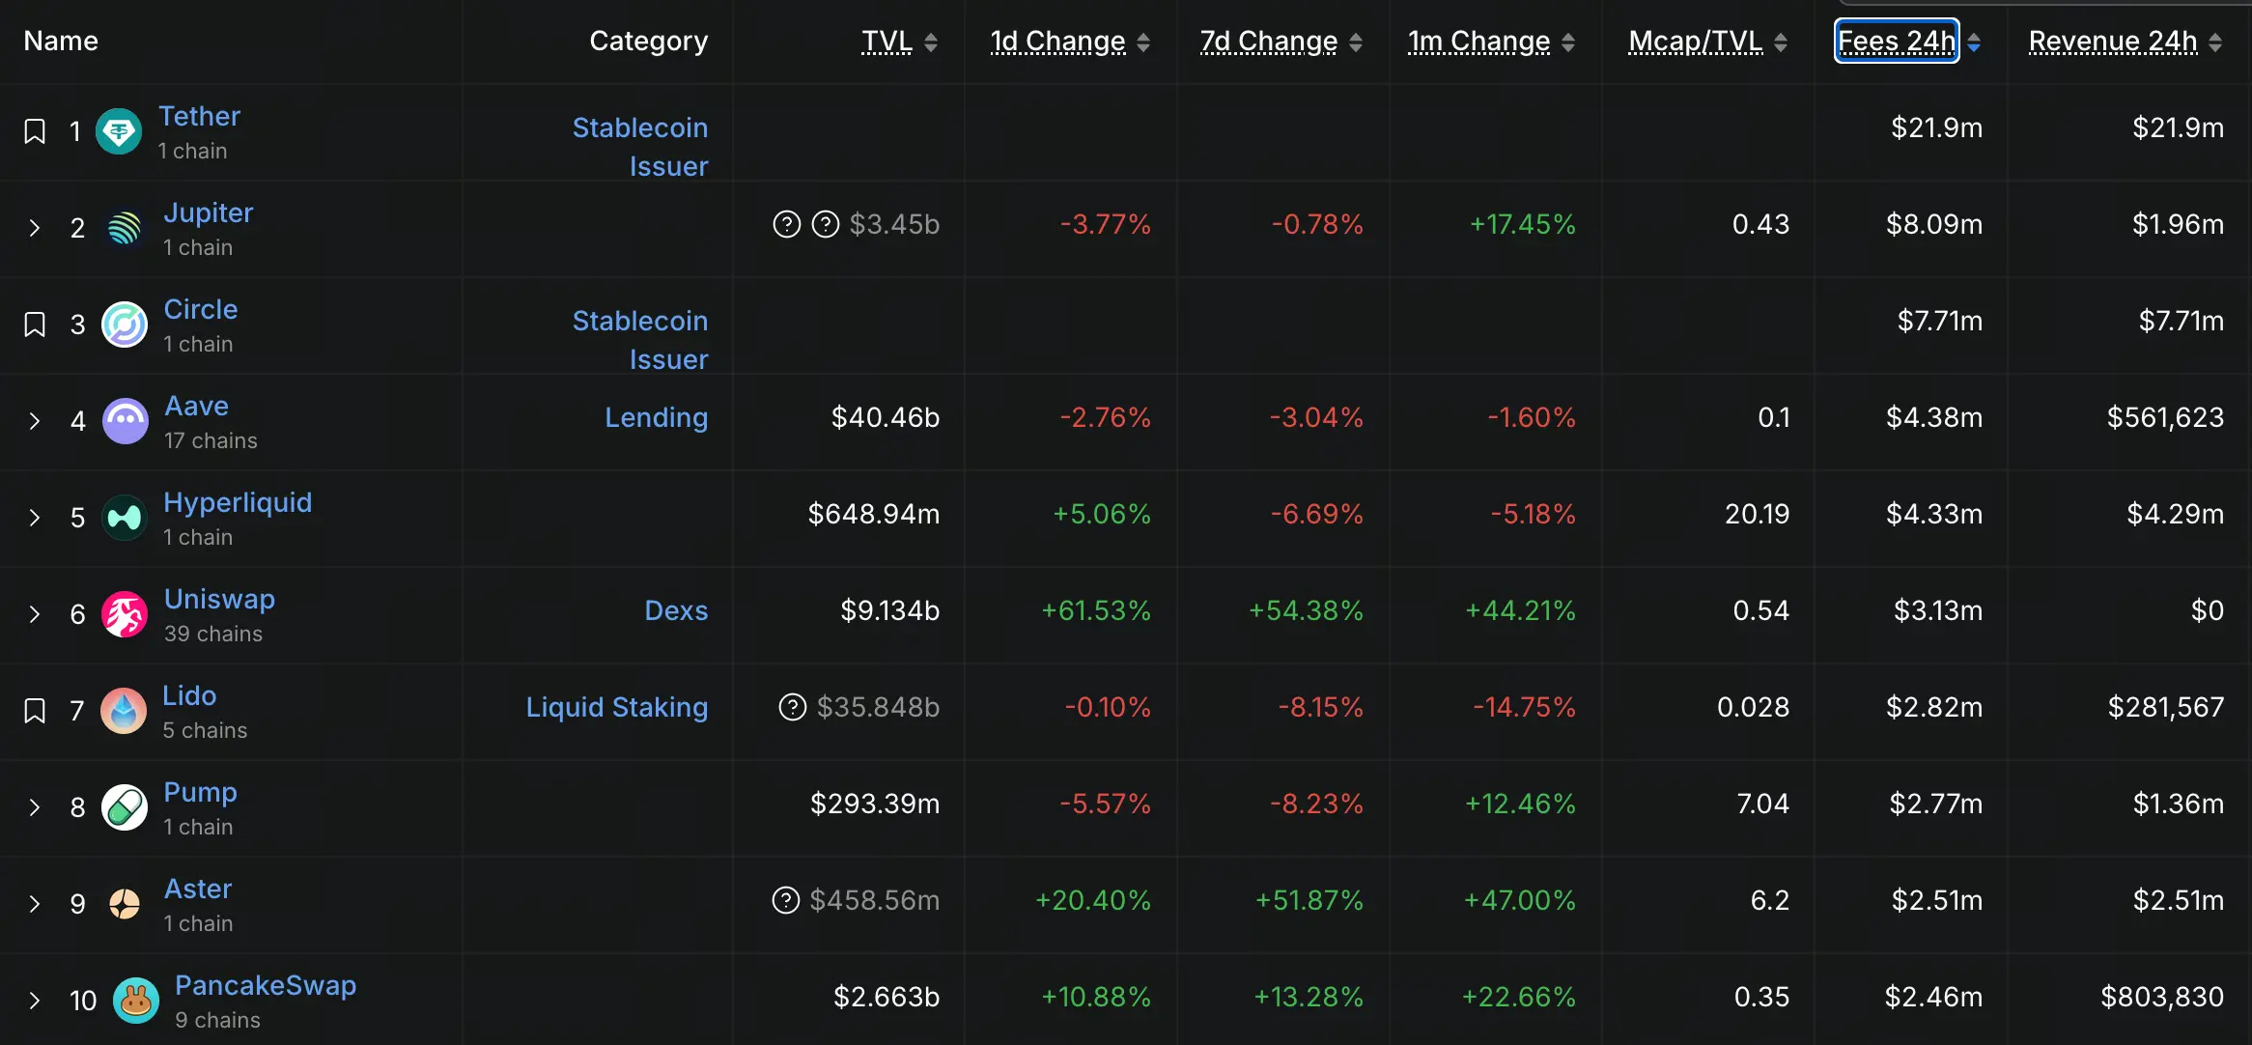This screenshot has height=1045, width=2252.
Task: Click first question-mark icon in Jupiter TVL
Action: coord(787,224)
